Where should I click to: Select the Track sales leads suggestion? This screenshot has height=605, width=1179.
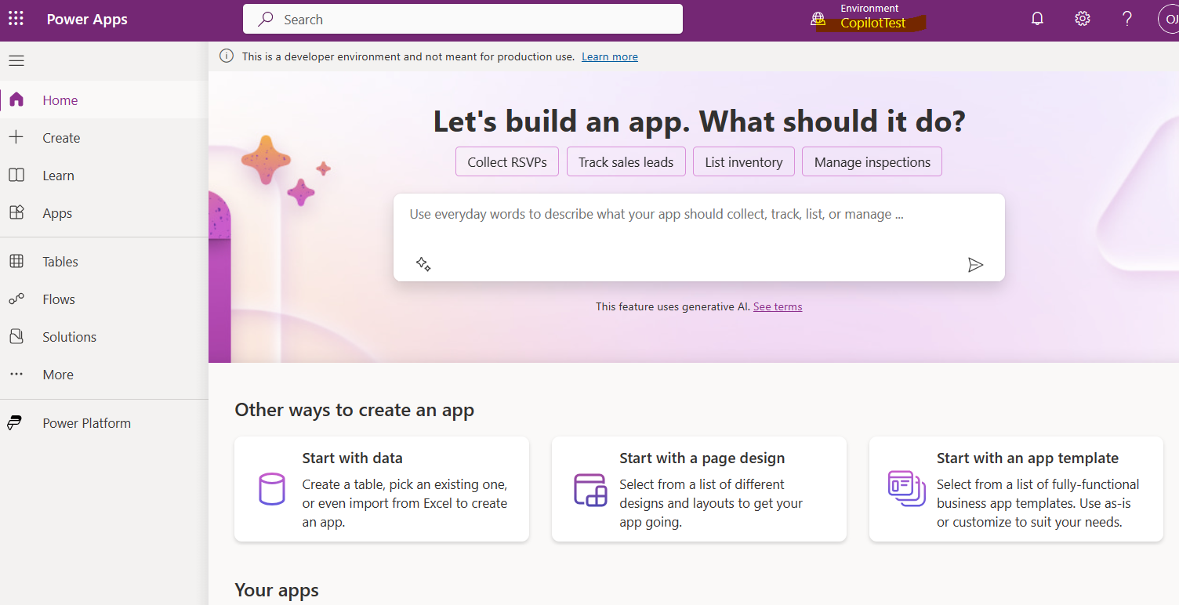626,161
